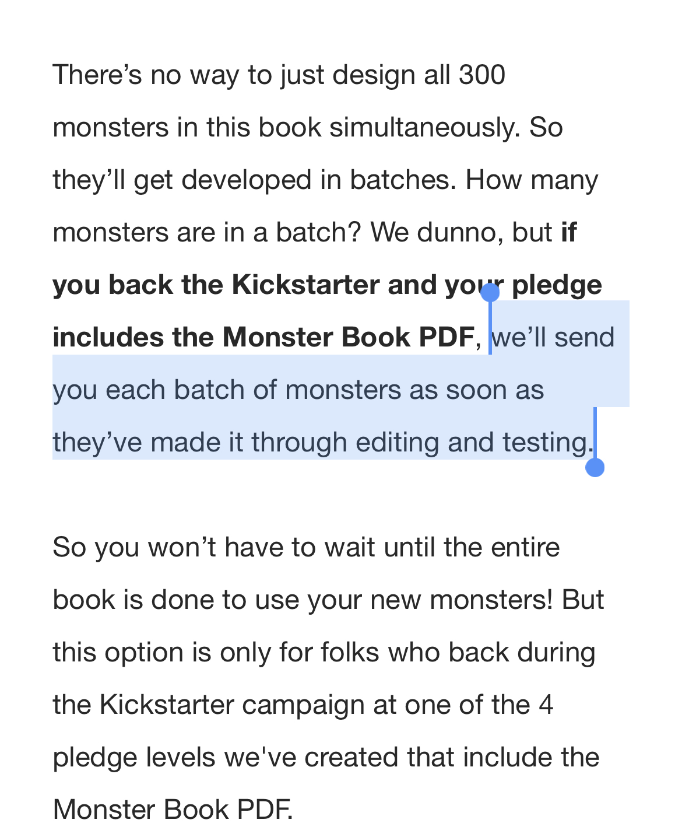Tap the selection start handle above "we'll"

[x=490, y=292]
